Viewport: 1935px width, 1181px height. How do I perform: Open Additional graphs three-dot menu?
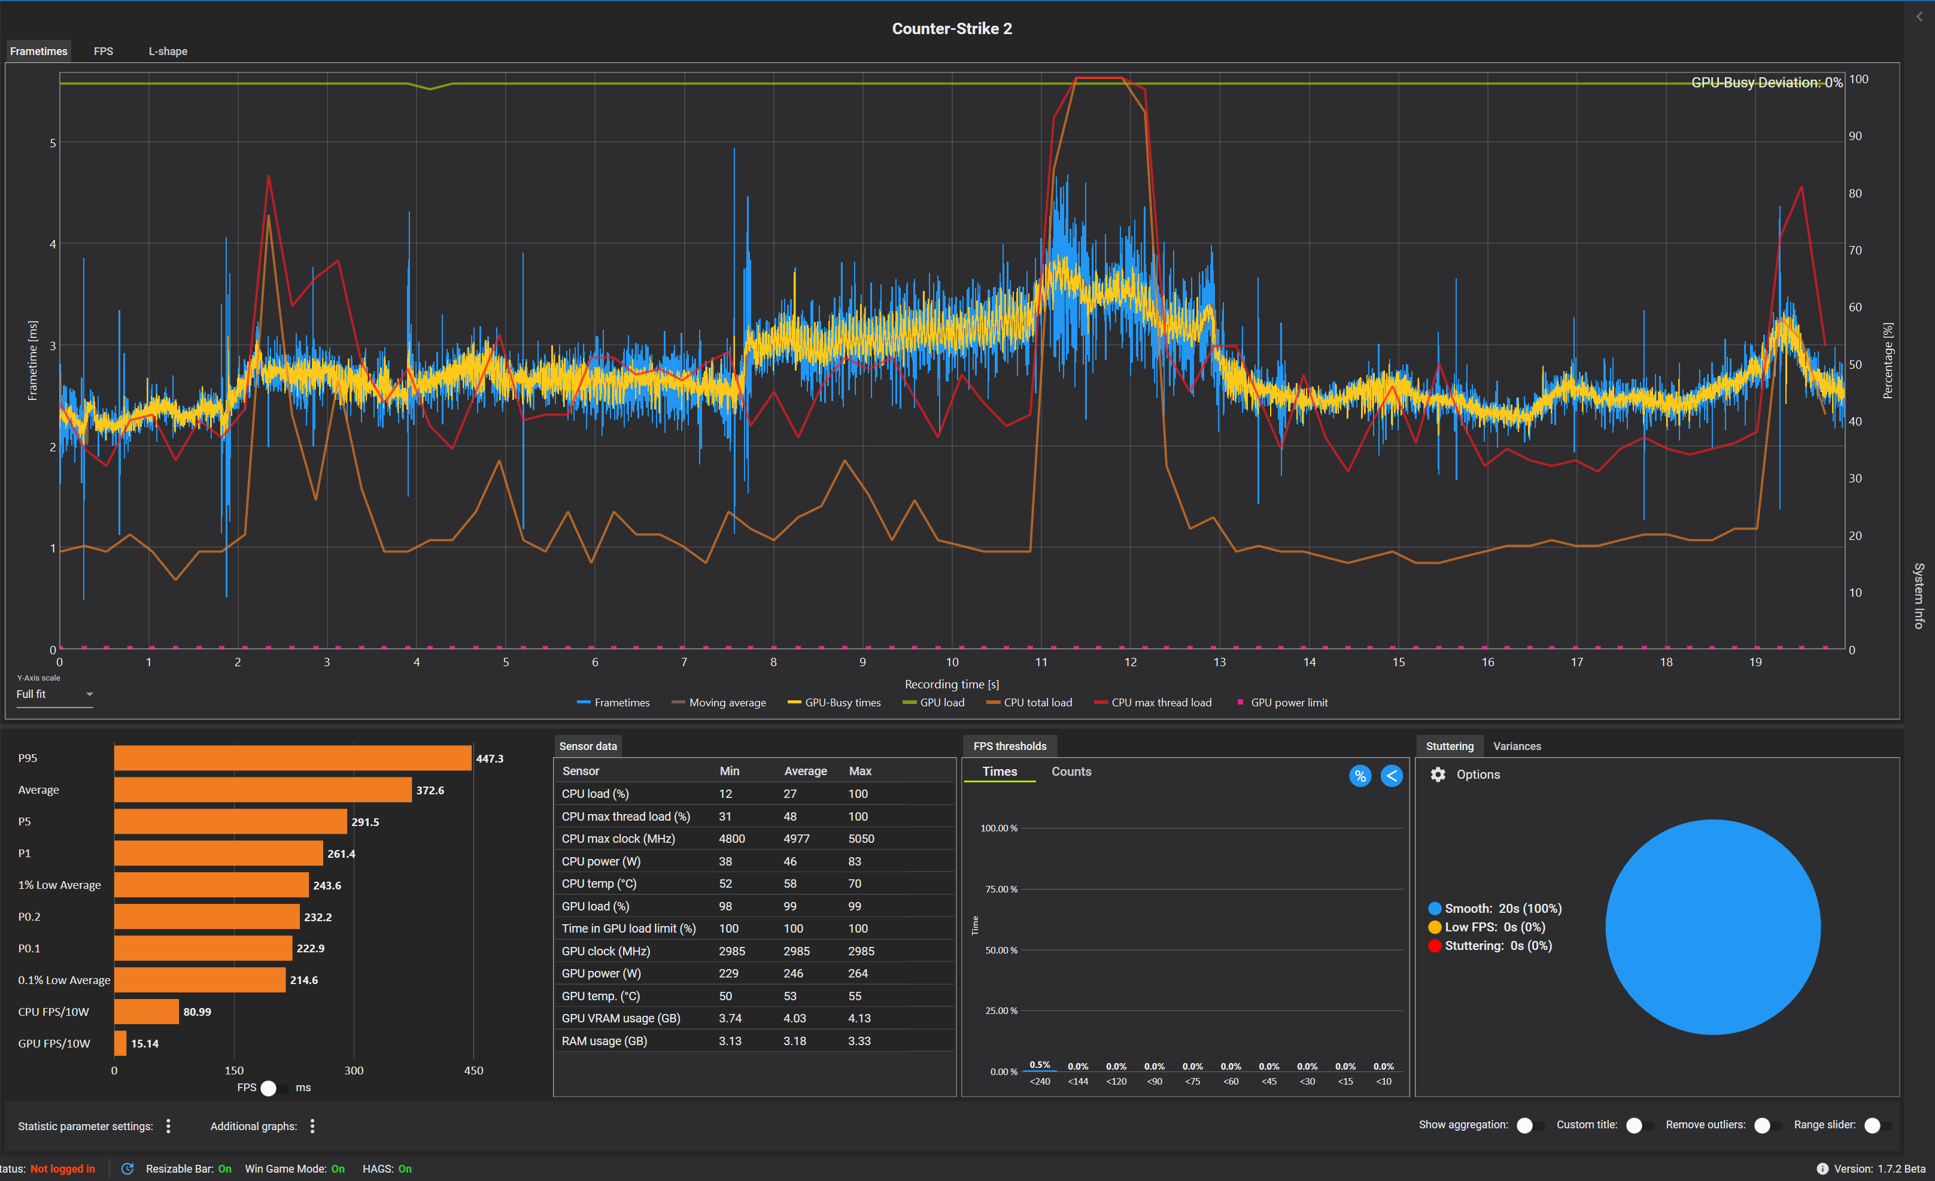coord(312,1126)
